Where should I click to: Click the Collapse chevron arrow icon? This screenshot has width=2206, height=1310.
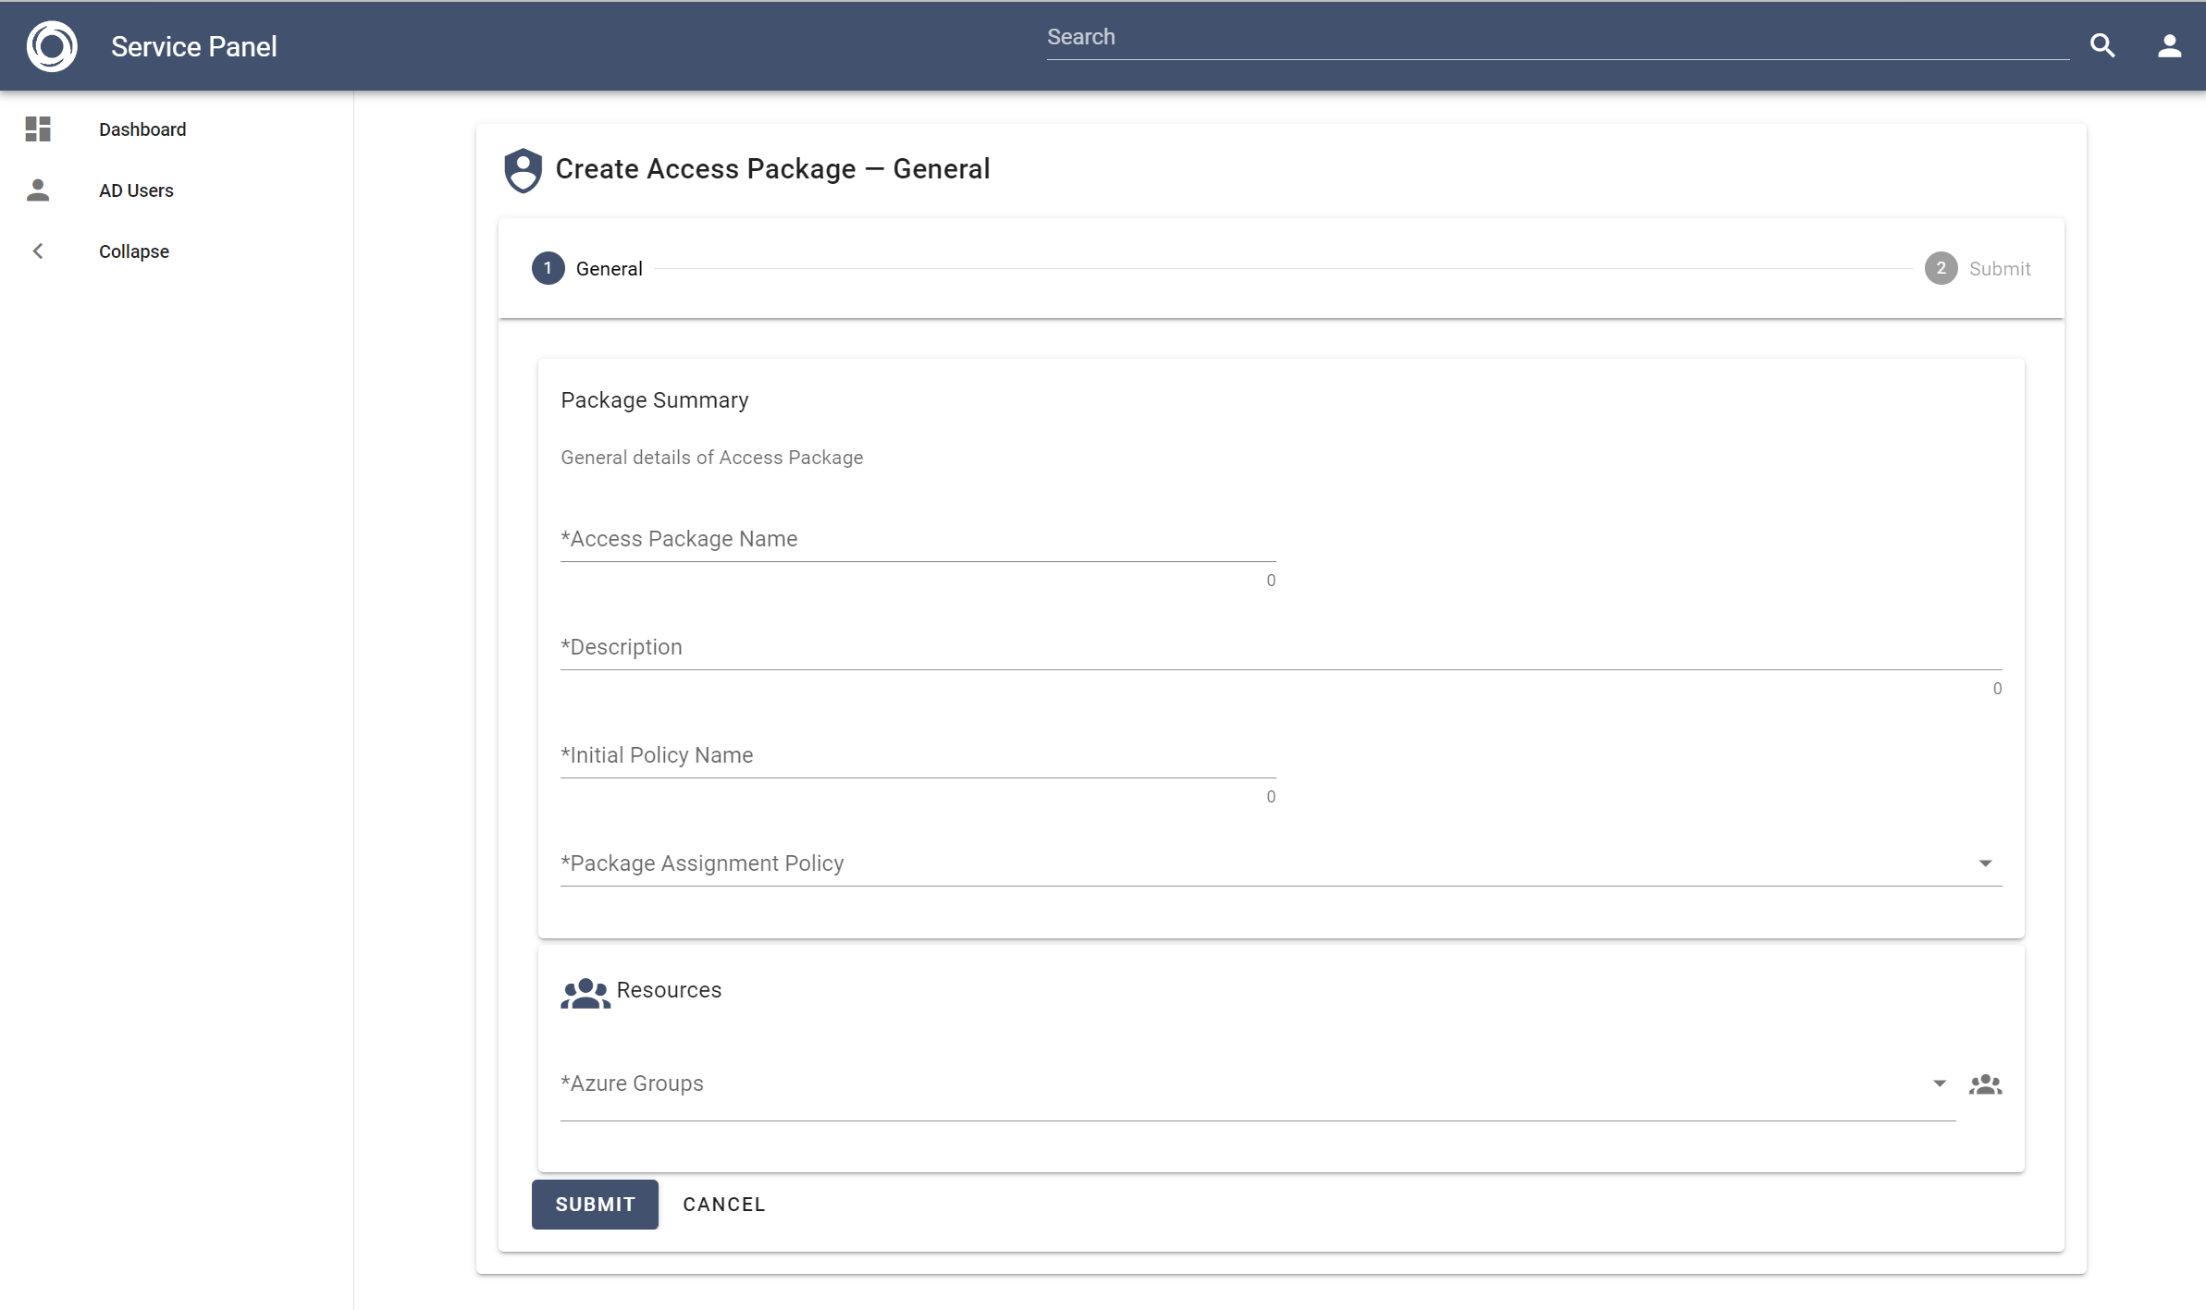[x=38, y=251]
